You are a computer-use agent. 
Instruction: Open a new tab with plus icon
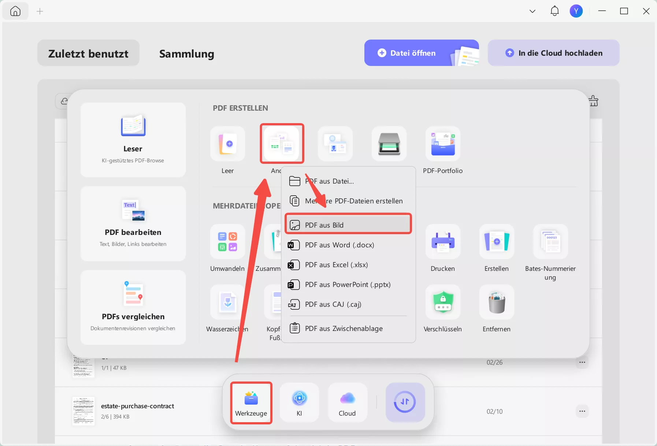(x=40, y=11)
